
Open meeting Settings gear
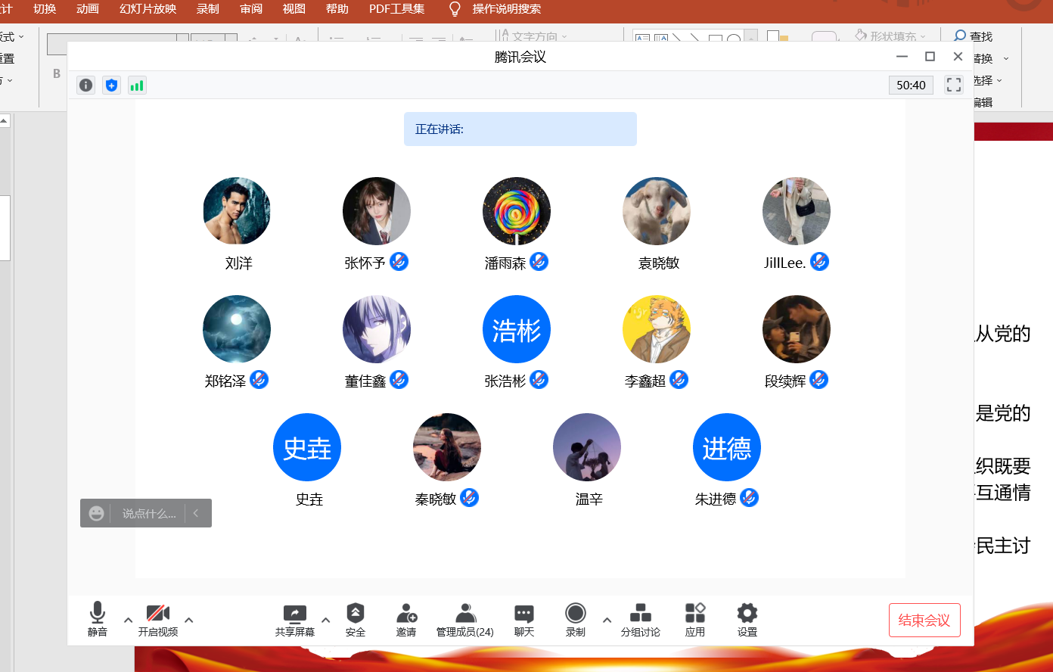coord(747,620)
